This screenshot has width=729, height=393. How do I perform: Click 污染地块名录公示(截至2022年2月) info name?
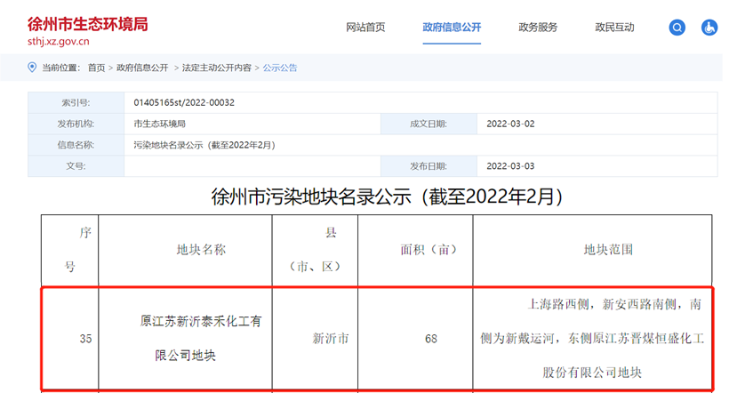(204, 145)
